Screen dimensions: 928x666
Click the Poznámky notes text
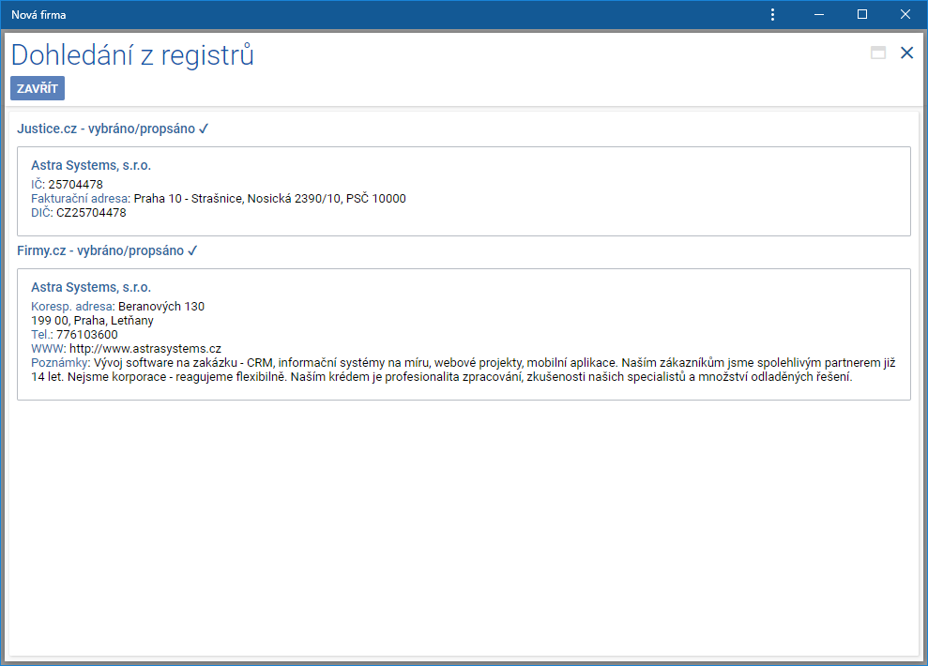pos(464,370)
